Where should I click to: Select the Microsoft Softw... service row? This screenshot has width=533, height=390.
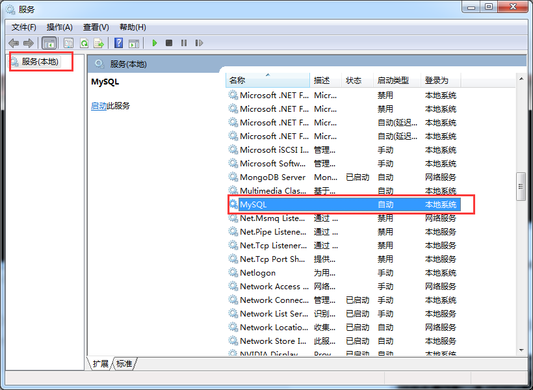tap(344, 164)
